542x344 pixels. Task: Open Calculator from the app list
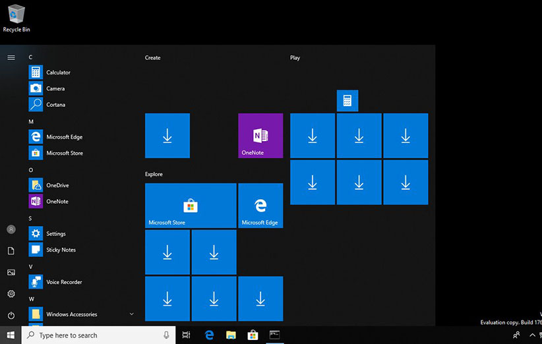pos(58,72)
